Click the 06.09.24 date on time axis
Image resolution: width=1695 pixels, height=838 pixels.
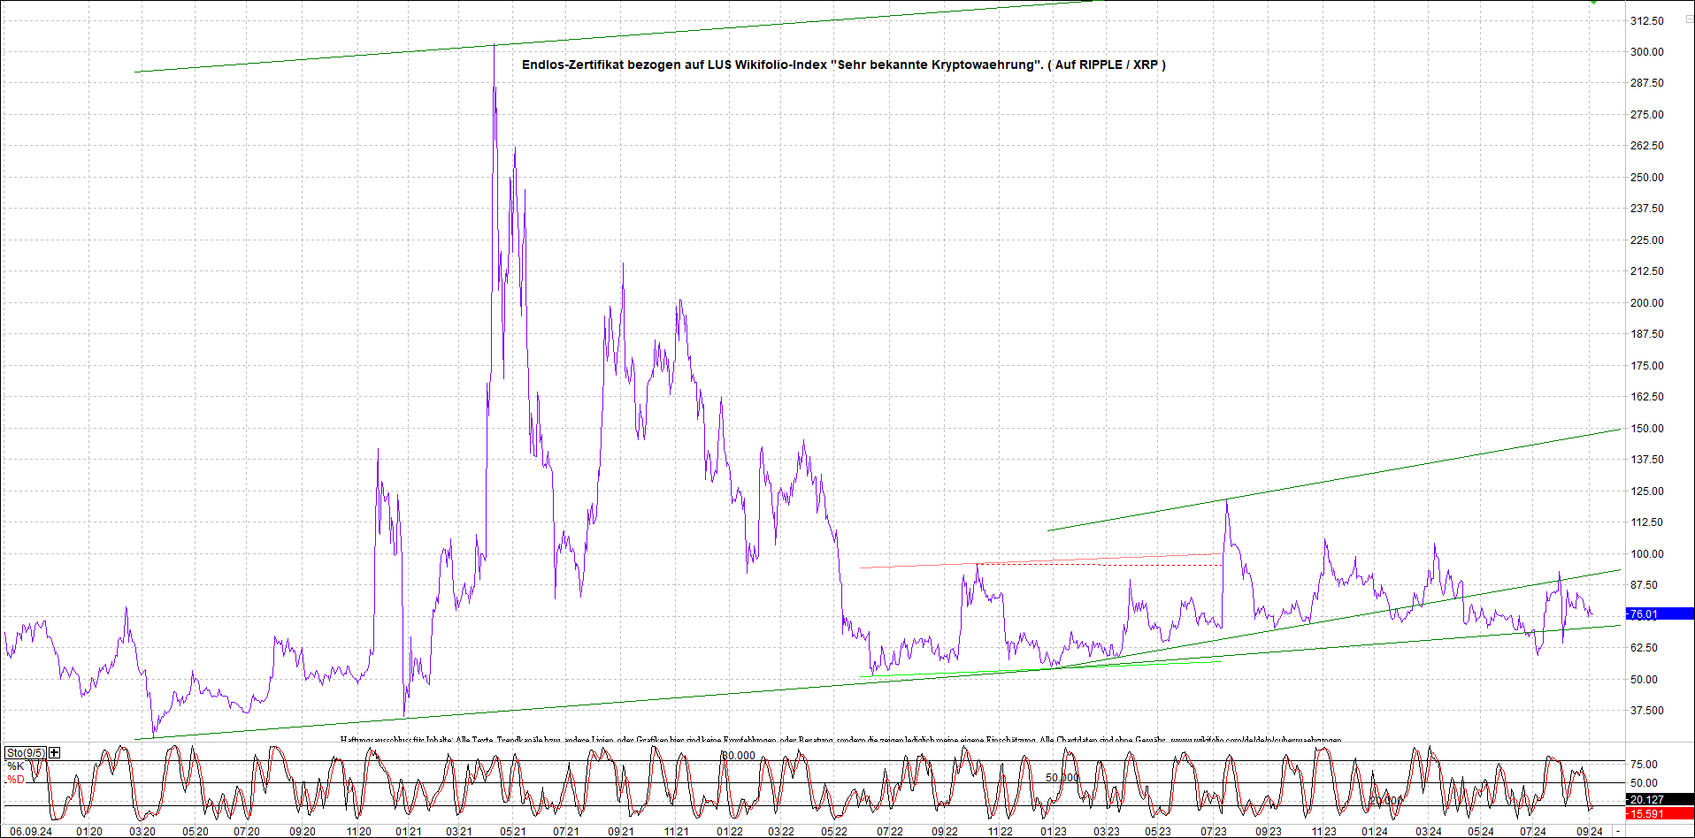[30, 831]
